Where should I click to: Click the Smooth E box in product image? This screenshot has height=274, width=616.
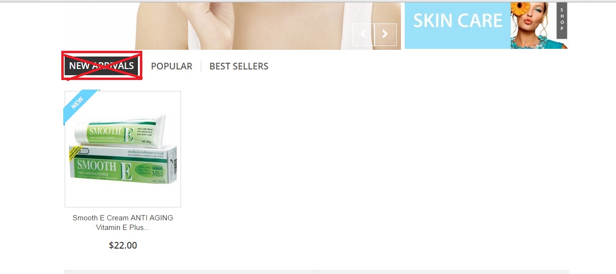click(x=124, y=165)
